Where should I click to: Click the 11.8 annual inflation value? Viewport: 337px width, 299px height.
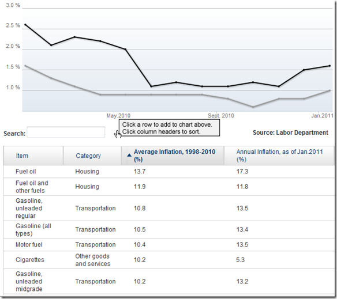(x=242, y=187)
